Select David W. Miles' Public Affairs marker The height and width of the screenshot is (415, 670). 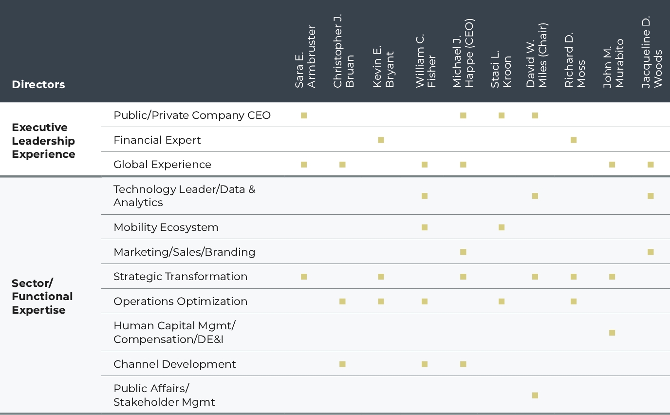(x=535, y=396)
